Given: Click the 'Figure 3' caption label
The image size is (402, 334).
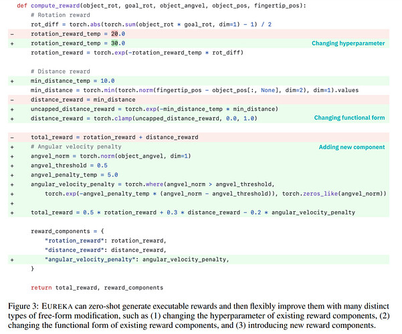Looking at the screenshot, I should tap(23, 306).
